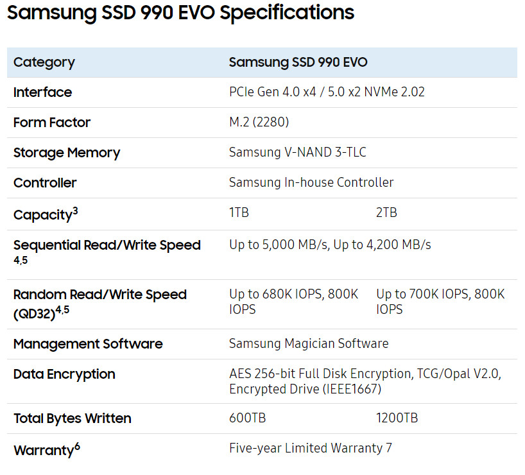This screenshot has width=525, height=475.
Task: Click the 1200TB Total Bytes Written value
Action: pyautogui.click(x=397, y=419)
